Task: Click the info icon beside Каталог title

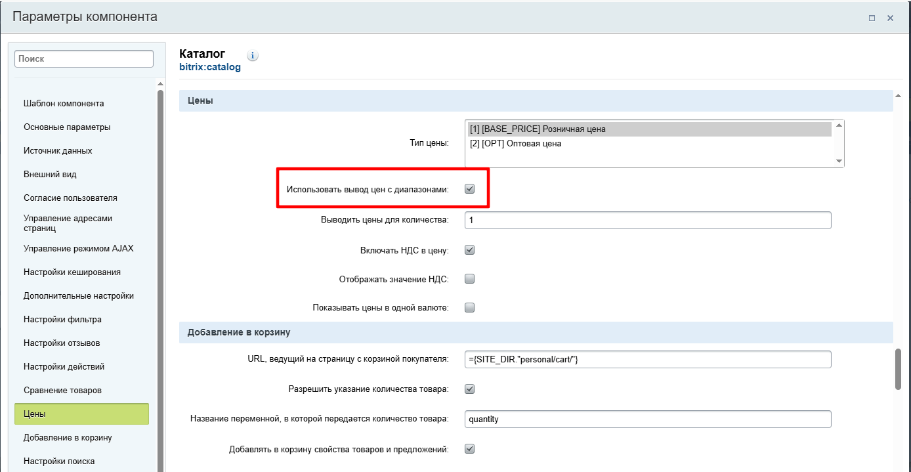Action: point(253,56)
